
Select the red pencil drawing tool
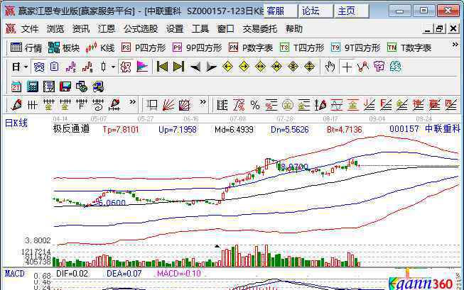click(x=16, y=105)
